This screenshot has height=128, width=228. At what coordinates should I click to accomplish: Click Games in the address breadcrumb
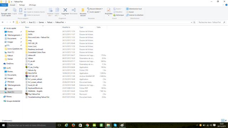(x=41, y=22)
